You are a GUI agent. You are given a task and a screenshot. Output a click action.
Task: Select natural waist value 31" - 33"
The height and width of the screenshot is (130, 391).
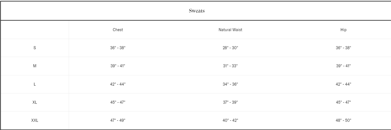(230, 66)
